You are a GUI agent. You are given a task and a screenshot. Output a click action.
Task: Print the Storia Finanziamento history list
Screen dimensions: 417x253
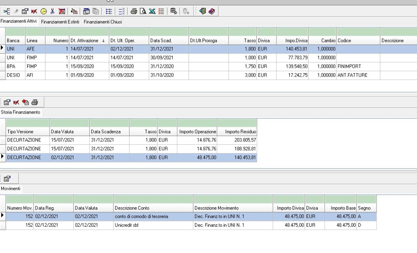pyautogui.click(x=34, y=102)
